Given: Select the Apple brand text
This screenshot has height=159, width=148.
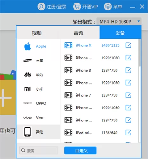Looking at the screenshot, I should click(41, 46).
